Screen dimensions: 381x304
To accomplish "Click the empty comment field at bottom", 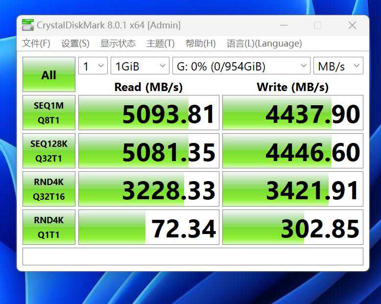I will pyautogui.click(x=193, y=257).
